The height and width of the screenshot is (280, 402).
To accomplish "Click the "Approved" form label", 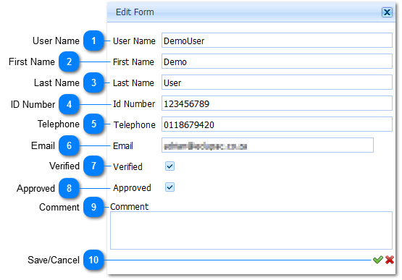I will (132, 188).
